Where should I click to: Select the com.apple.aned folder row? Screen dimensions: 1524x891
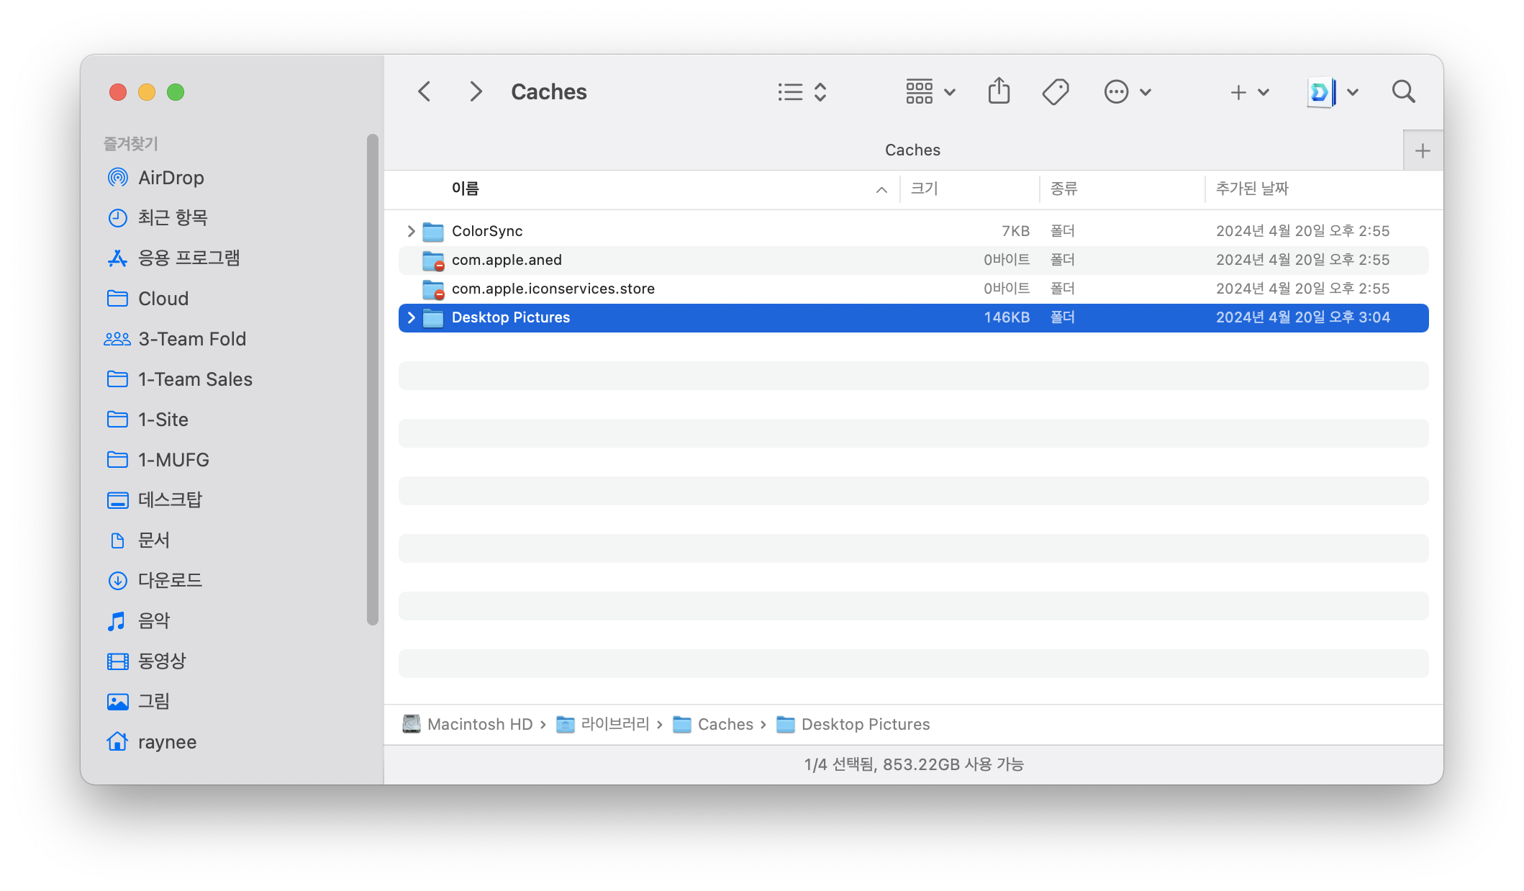507,260
